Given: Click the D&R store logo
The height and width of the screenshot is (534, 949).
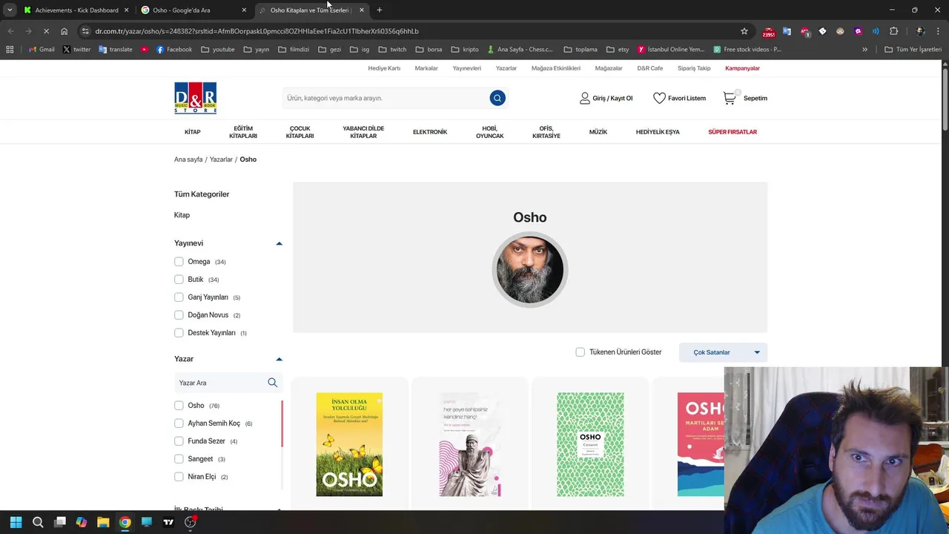Looking at the screenshot, I should (x=195, y=98).
